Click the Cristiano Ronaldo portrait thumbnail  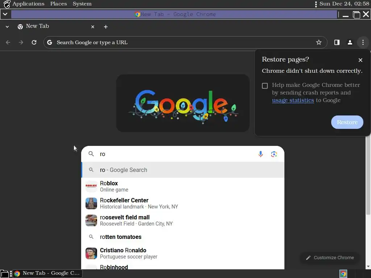91,253
